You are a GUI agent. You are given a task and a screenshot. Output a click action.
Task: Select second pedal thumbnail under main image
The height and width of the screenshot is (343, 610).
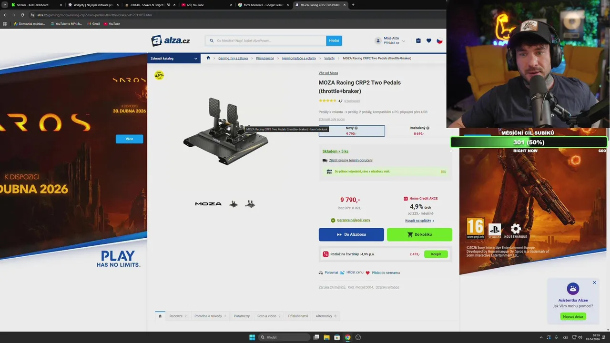[250, 204]
